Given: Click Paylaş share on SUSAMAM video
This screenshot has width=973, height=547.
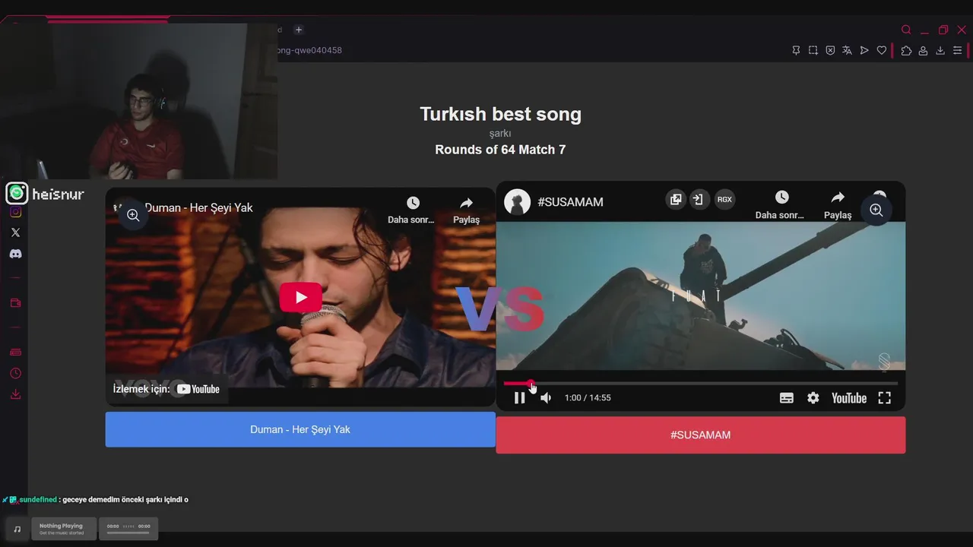Looking at the screenshot, I should (x=838, y=205).
